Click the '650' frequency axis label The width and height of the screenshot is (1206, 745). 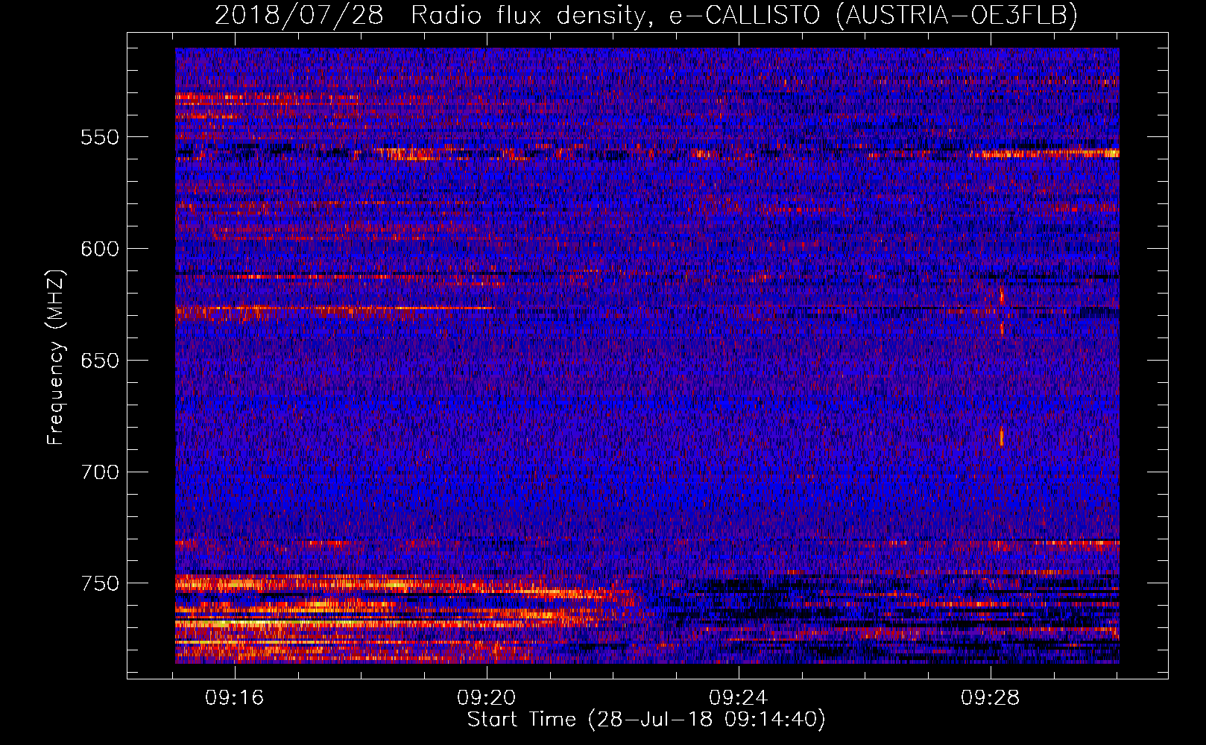100,361
